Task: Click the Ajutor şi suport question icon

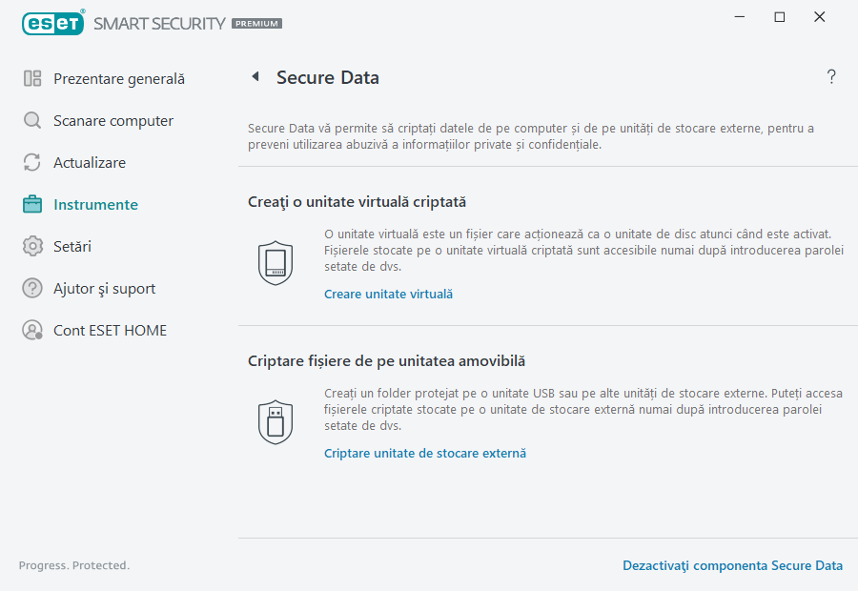Action: 31,288
